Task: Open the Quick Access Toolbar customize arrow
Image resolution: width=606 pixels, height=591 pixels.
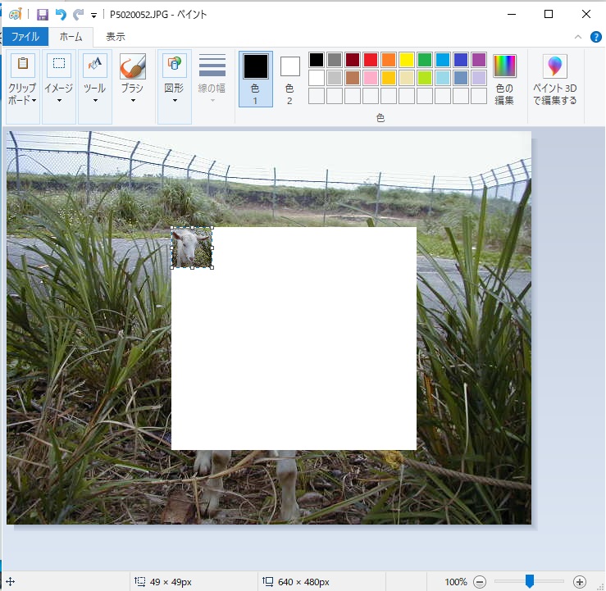Action: point(93,16)
